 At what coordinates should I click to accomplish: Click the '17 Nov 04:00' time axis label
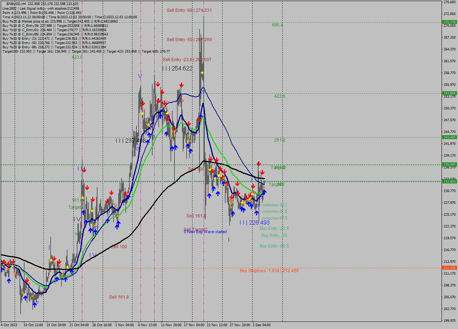pos(194,325)
